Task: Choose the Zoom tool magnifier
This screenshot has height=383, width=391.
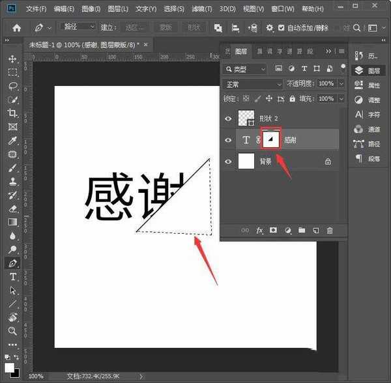Action: click(12, 331)
